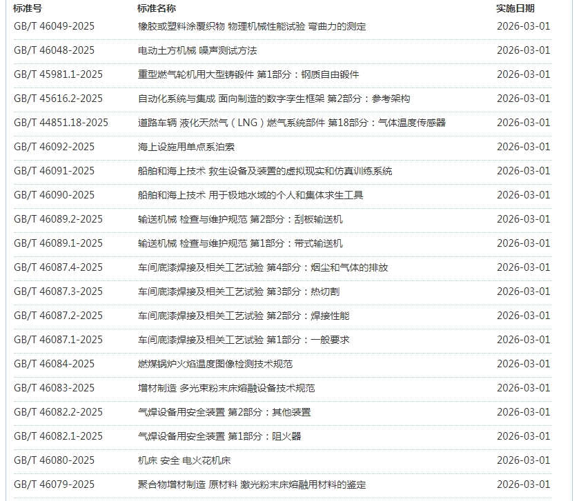
Task: Open the 机床 安全 电火花机床 title
Action: click(188, 460)
